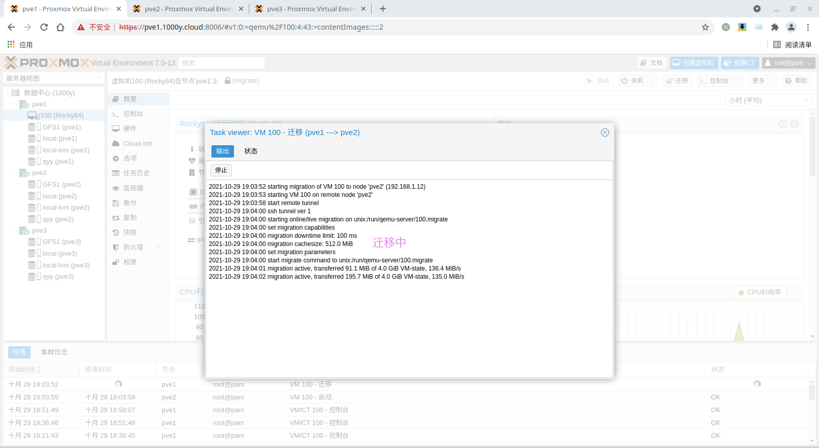
Task: Open the Chrome three-dot menu
Action: [808, 27]
